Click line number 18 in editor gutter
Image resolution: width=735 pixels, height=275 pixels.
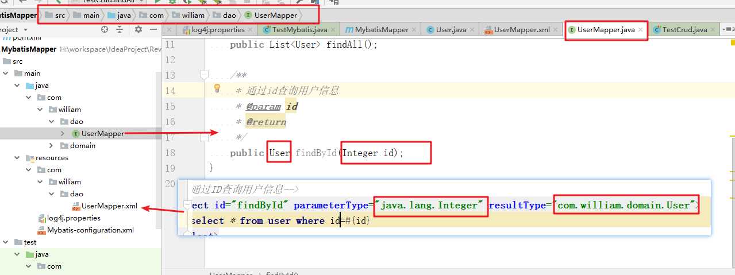(170, 153)
